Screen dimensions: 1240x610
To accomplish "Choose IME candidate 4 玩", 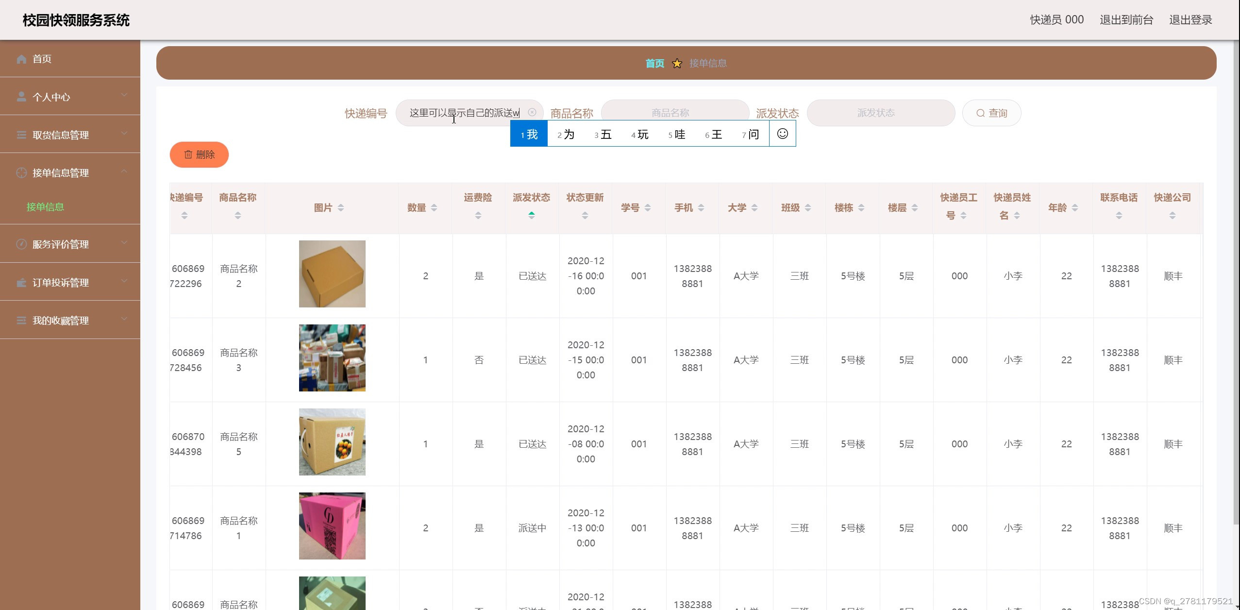I will (639, 134).
